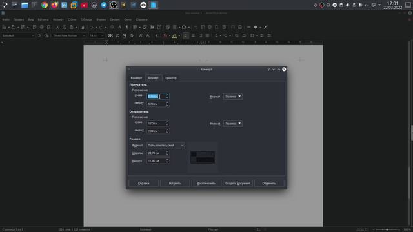Toggle Underline (Ч) formatting
This screenshot has height=232, width=413.
tap(125, 35)
